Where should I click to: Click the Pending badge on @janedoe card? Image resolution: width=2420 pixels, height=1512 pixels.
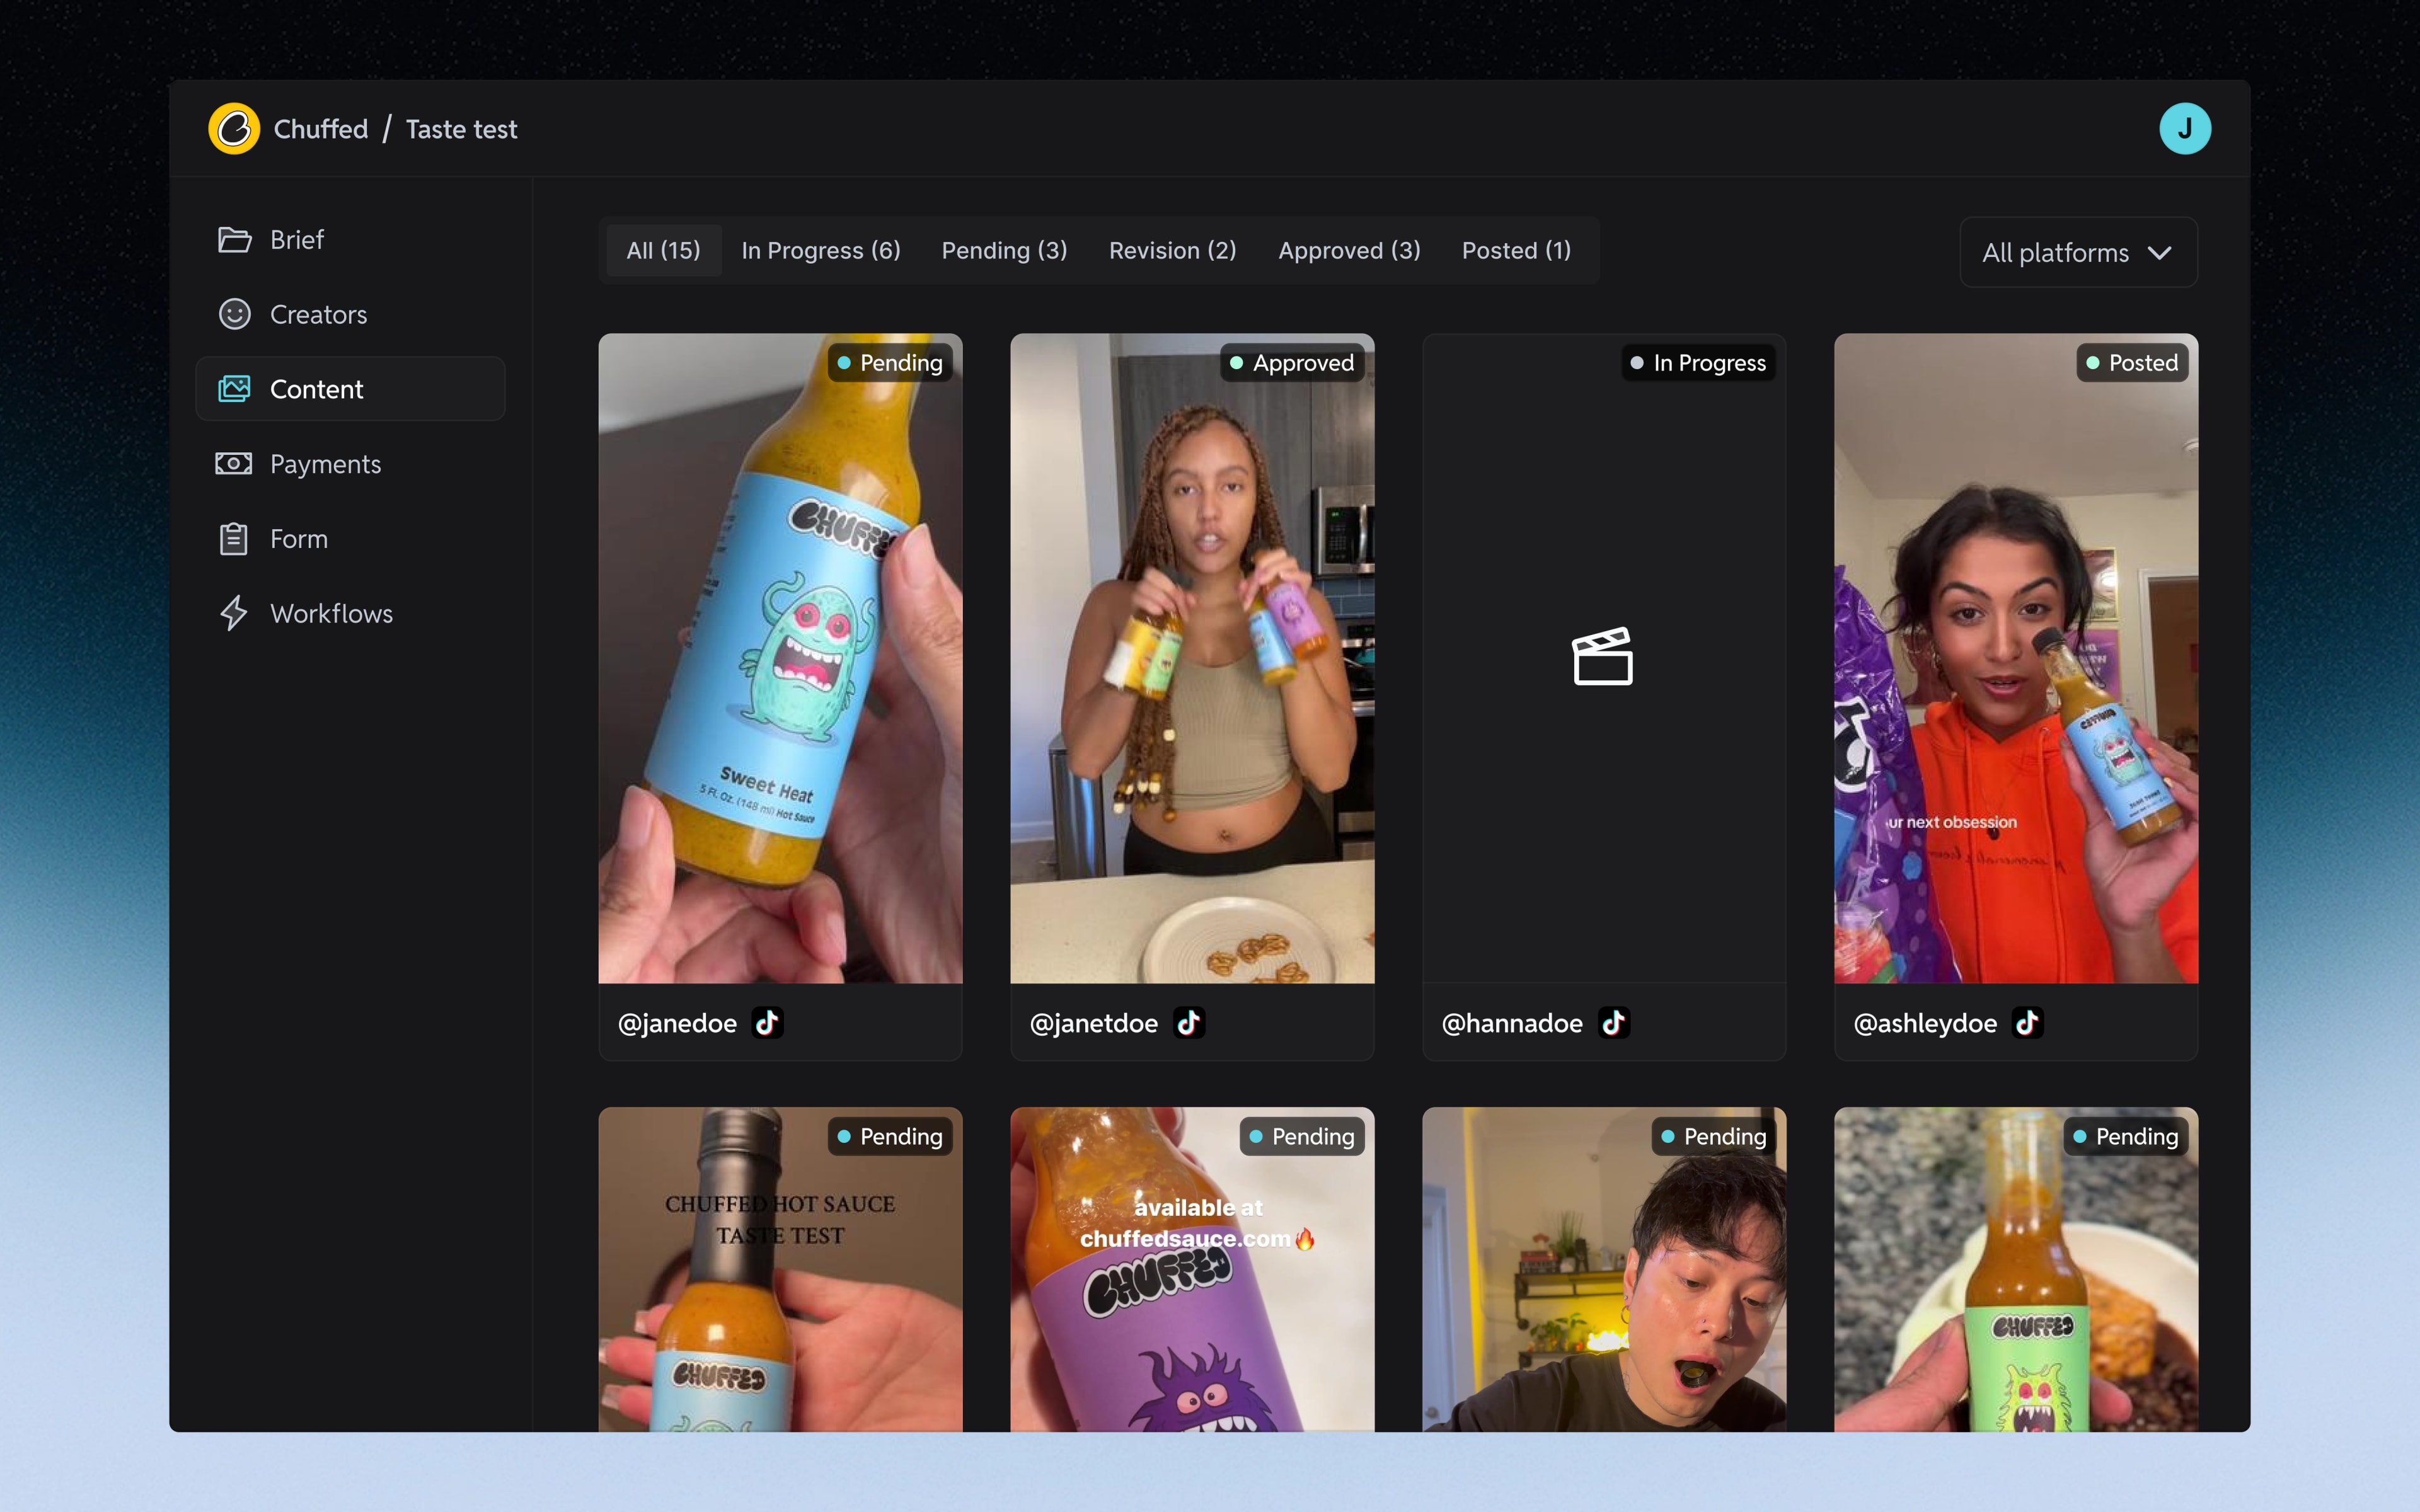pos(890,363)
